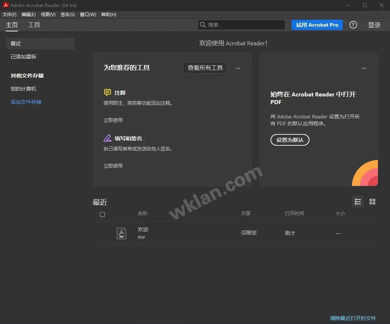Open the 编辑(E) menu
Screen dimensions: 390x324
tap(29, 15)
